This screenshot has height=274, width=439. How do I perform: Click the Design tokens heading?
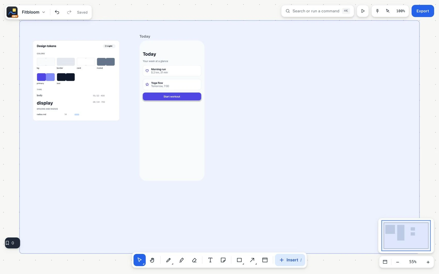coord(46,46)
